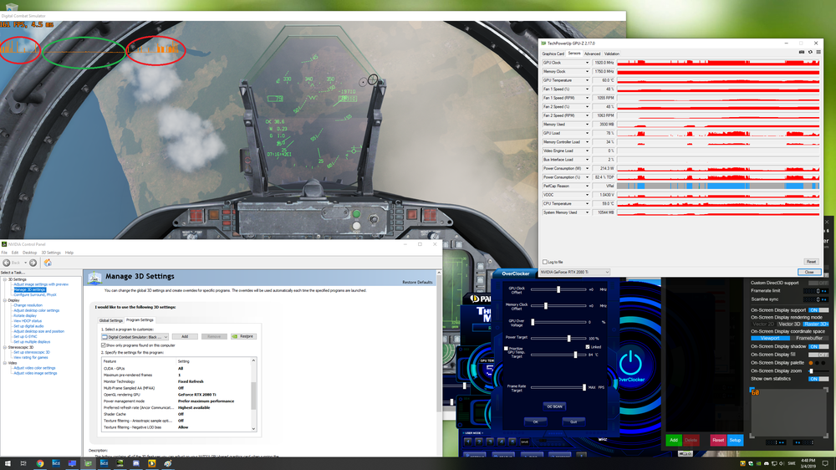Image resolution: width=836 pixels, height=470 pixels.
Task: Toggle On-Screen Display support switch
Action: click(x=818, y=310)
